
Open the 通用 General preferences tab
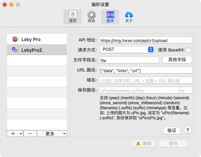[x=73, y=17]
